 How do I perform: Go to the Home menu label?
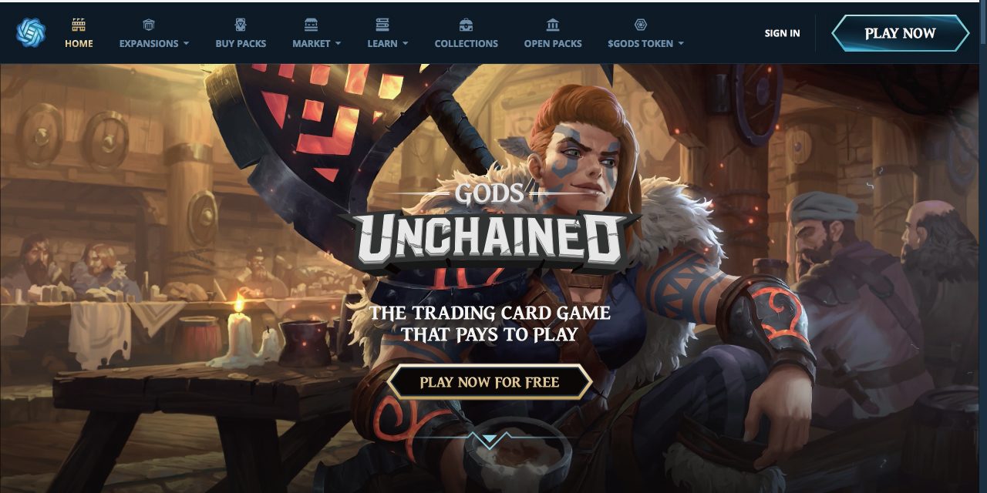(x=79, y=44)
